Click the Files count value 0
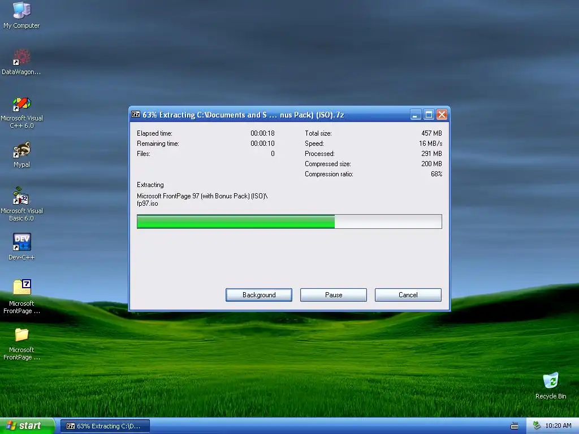Image resolution: width=579 pixels, height=434 pixels. [273, 154]
